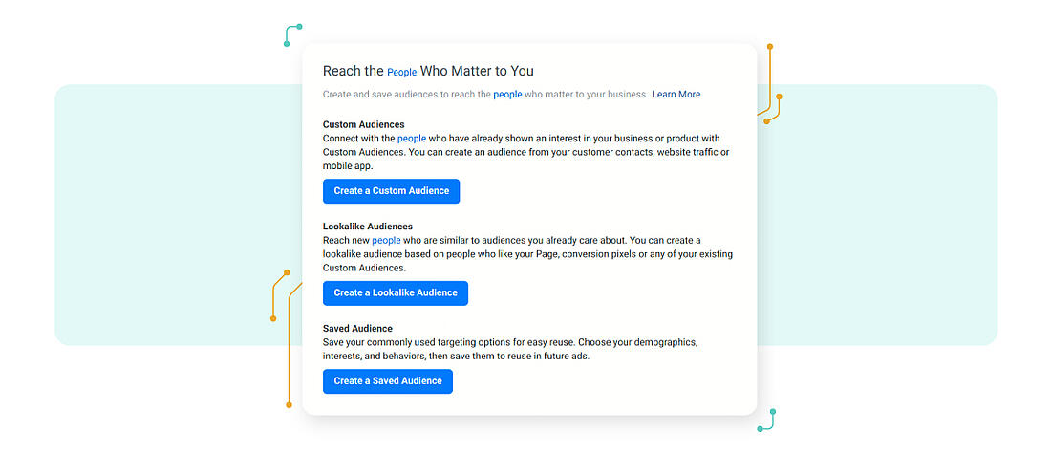Click the Create a Lookalike Audience button
This screenshot has width=1051, height=454.
point(396,293)
